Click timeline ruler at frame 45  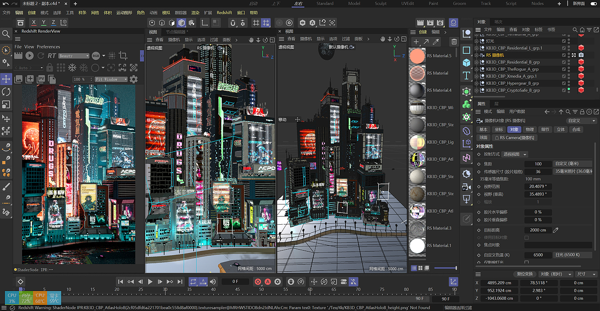coord(237,289)
